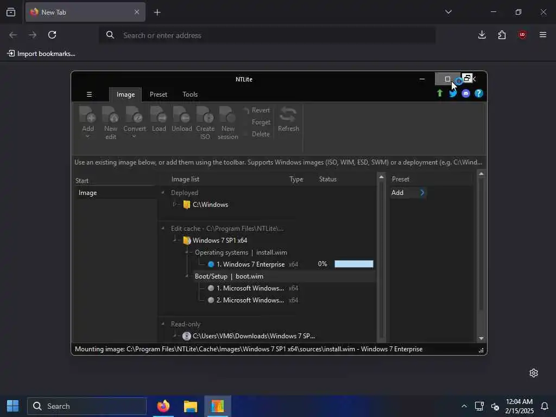Open the blue Help question icon
The image size is (556, 417).
click(479, 93)
